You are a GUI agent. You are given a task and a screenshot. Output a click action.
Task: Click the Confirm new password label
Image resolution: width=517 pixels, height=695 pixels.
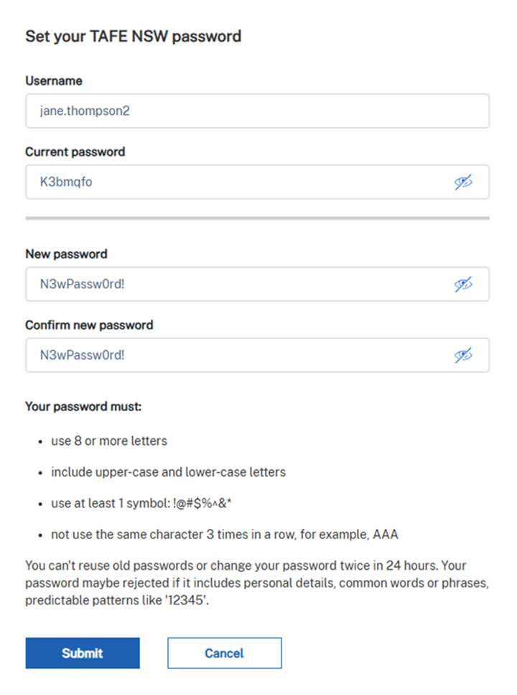(89, 325)
